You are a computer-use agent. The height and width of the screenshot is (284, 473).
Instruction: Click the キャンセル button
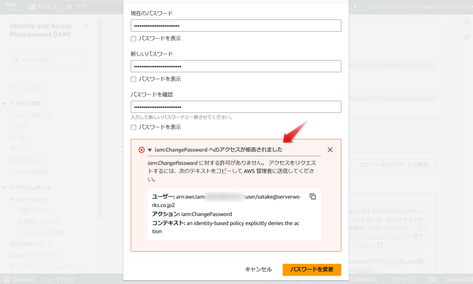point(259,269)
